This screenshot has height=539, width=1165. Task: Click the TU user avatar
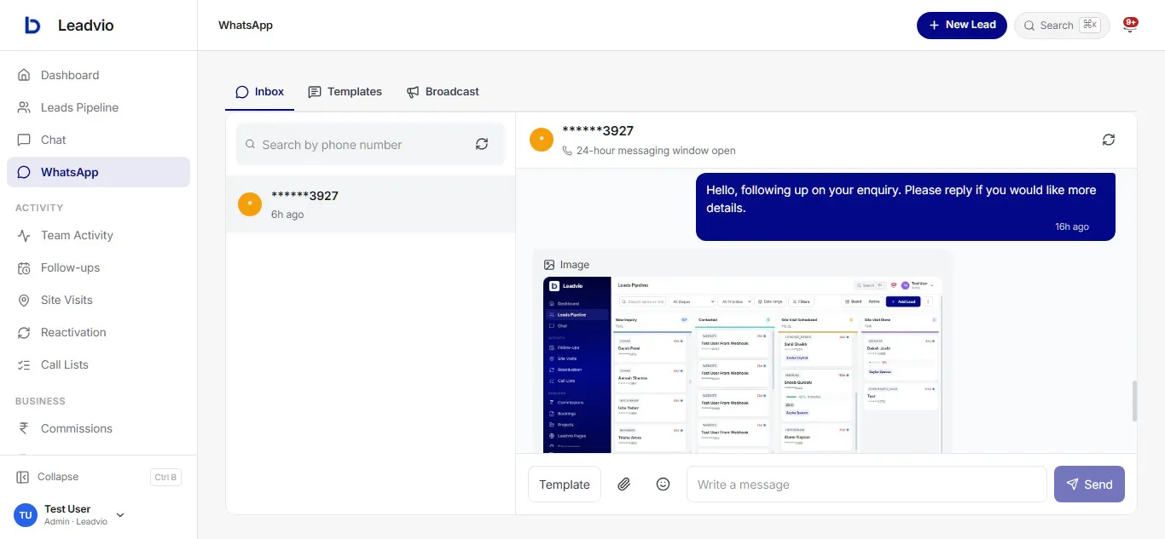click(x=26, y=514)
